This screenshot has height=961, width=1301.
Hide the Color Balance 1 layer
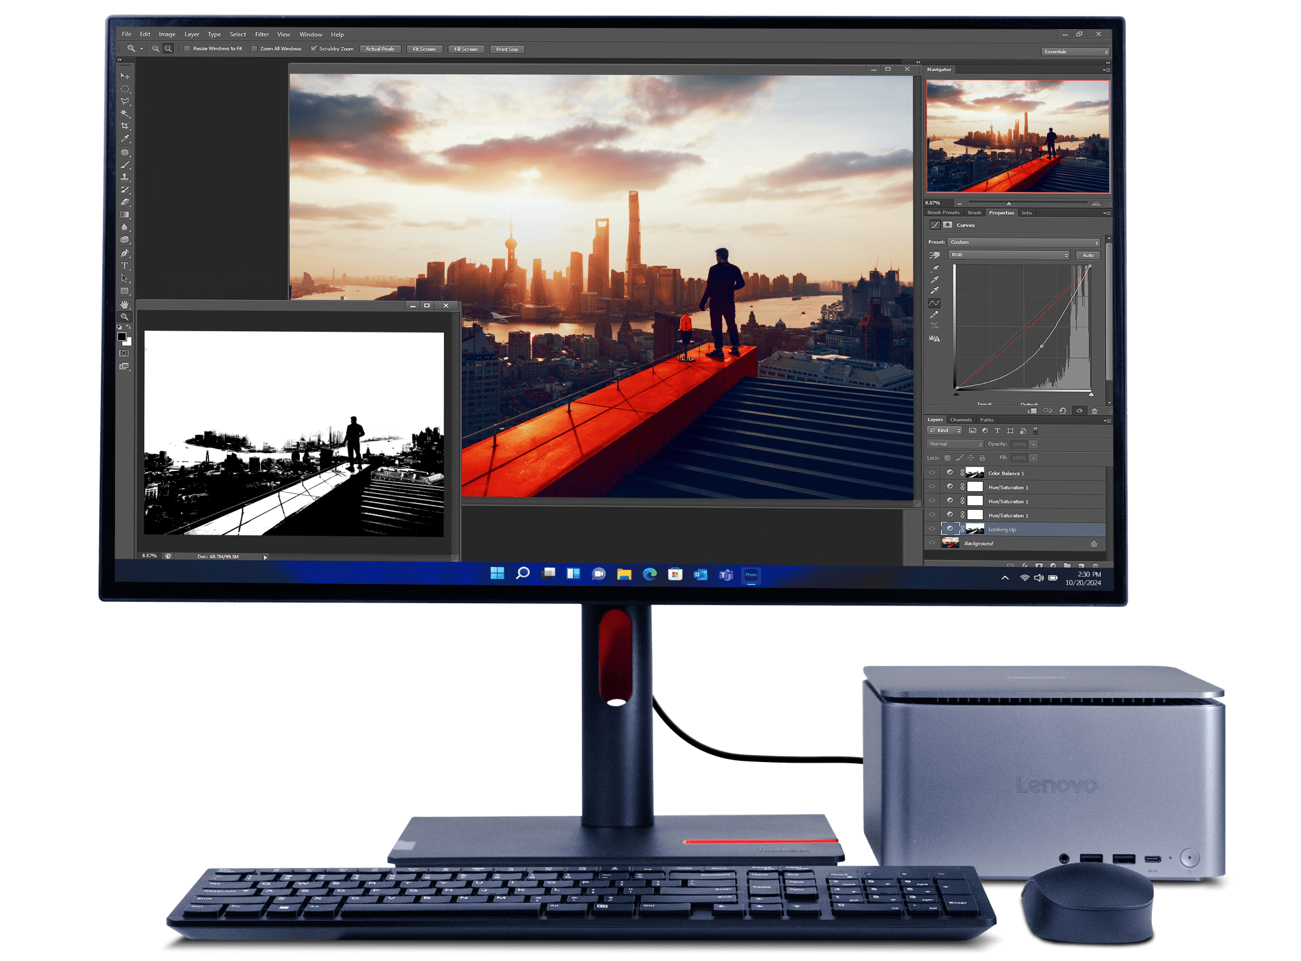coord(932,473)
